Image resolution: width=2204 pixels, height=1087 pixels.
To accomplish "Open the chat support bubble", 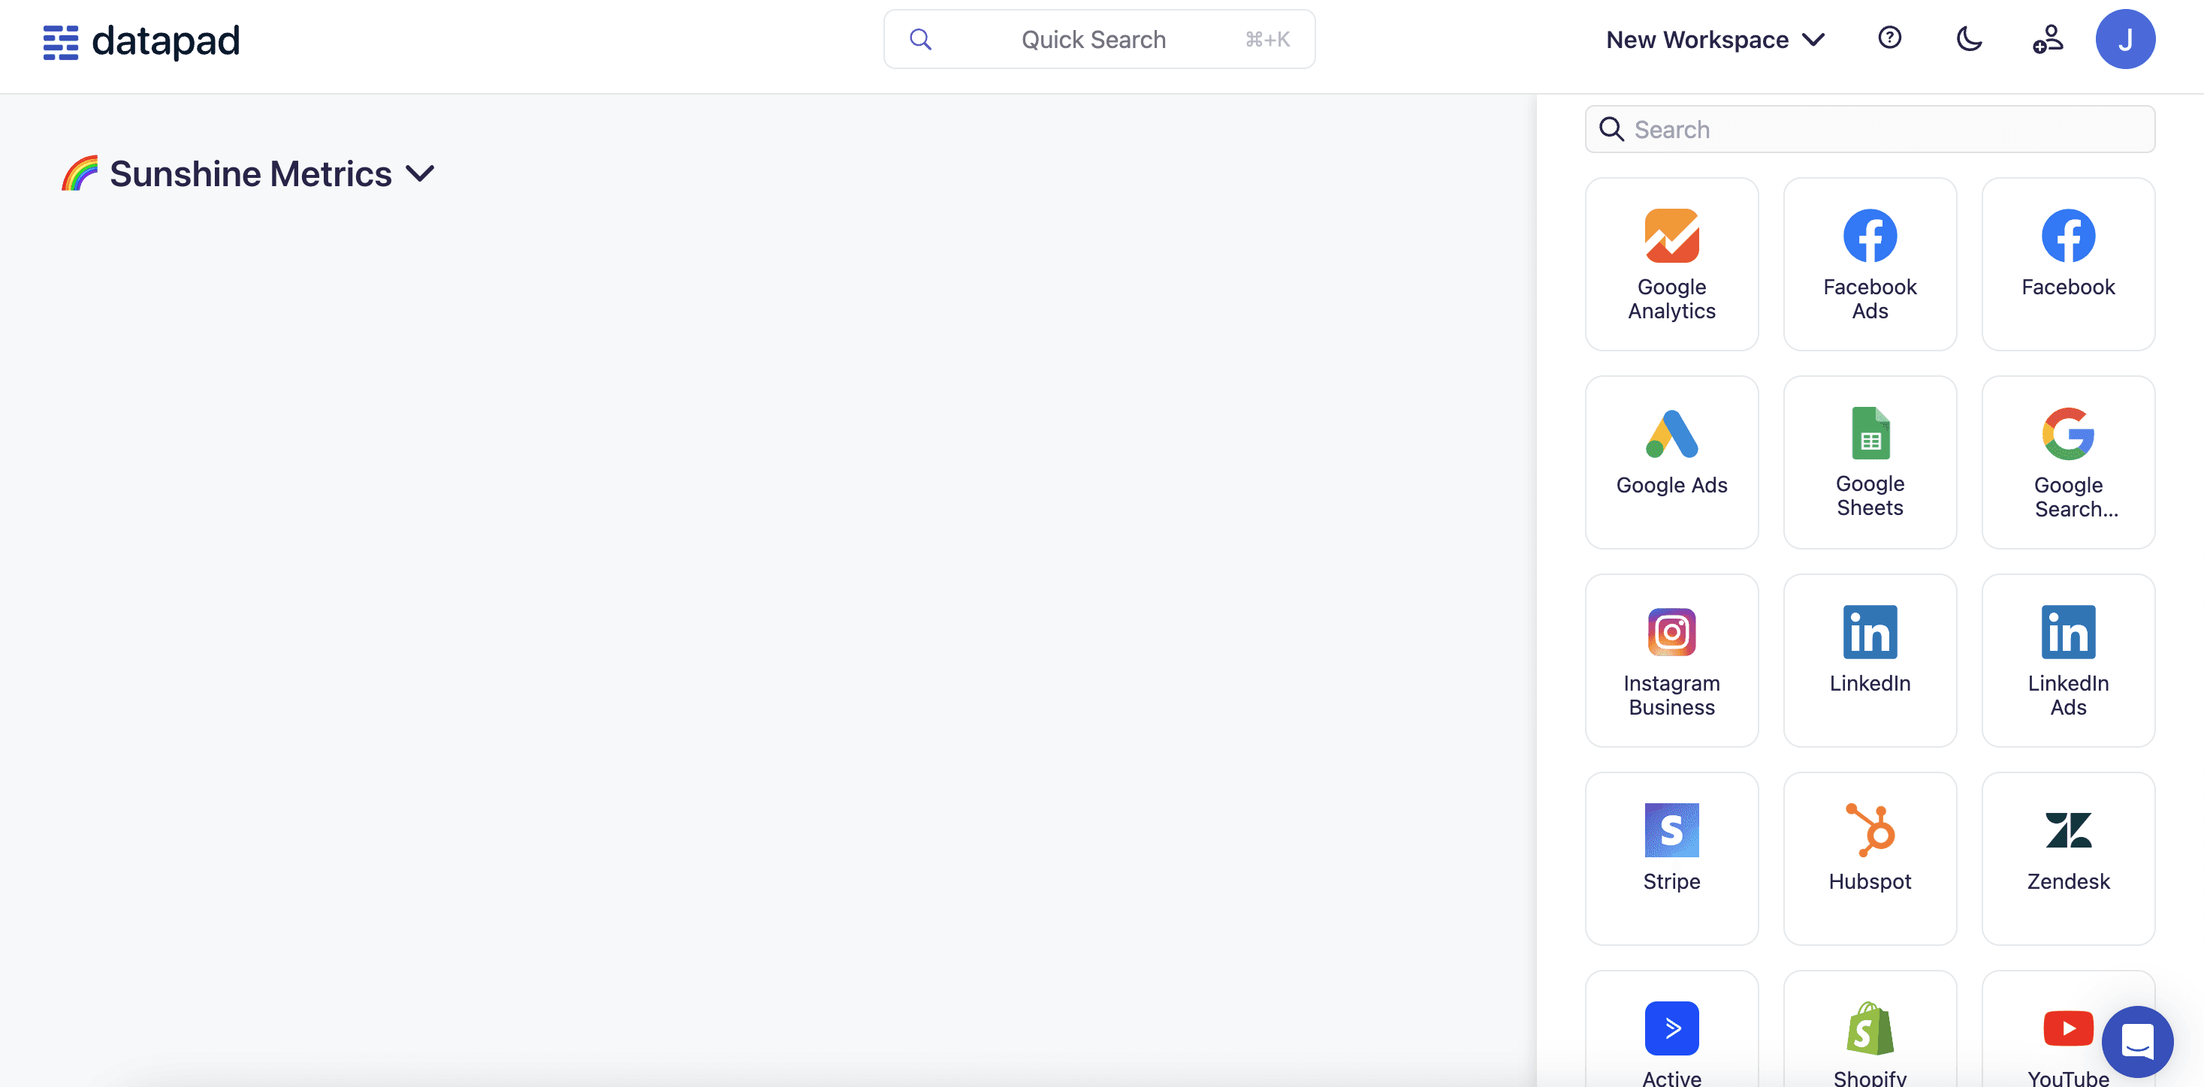I will point(2137,1040).
